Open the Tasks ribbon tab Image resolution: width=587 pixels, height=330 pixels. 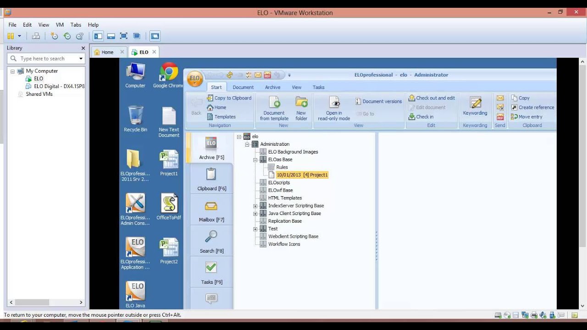(318, 87)
